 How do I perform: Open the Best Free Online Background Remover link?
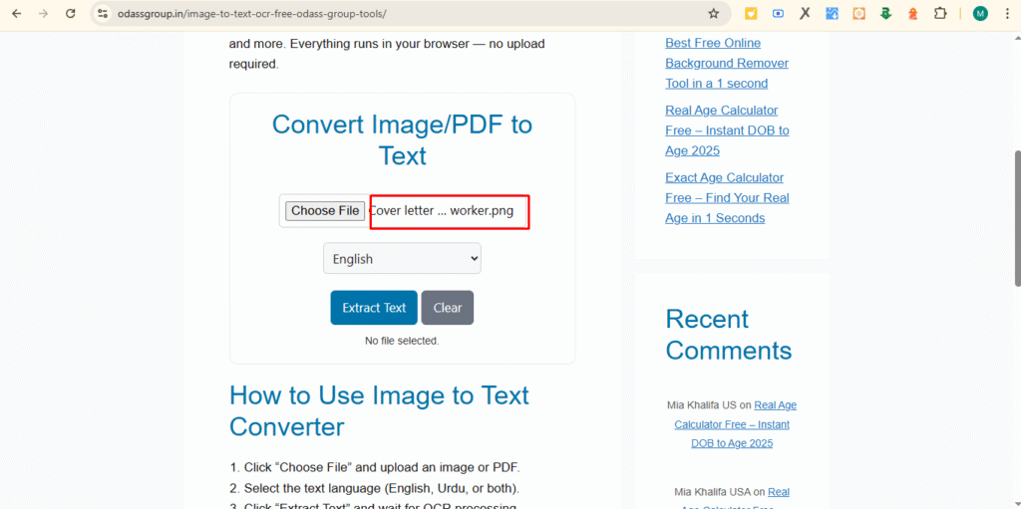727,63
